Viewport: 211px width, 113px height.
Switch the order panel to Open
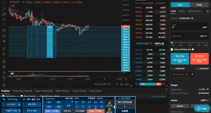pyautogui.click(x=180, y=5)
